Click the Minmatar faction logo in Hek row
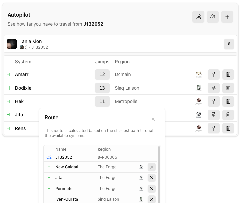This screenshot has height=203, width=241. (x=199, y=101)
